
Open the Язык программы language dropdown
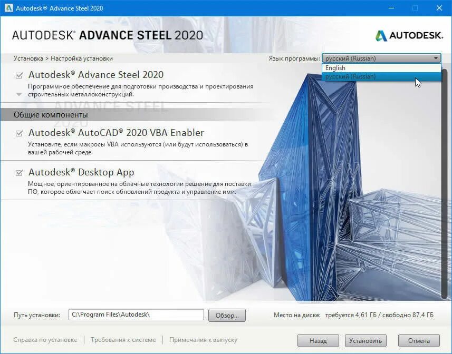pos(381,58)
